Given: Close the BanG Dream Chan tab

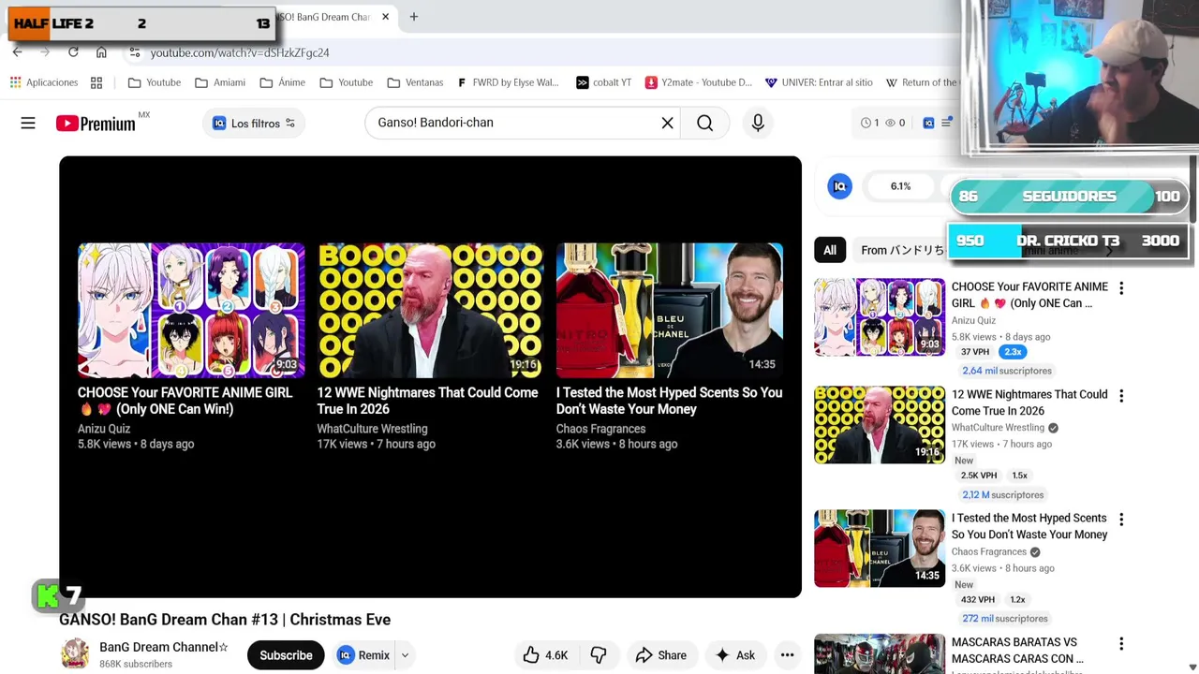Looking at the screenshot, I should (x=385, y=17).
